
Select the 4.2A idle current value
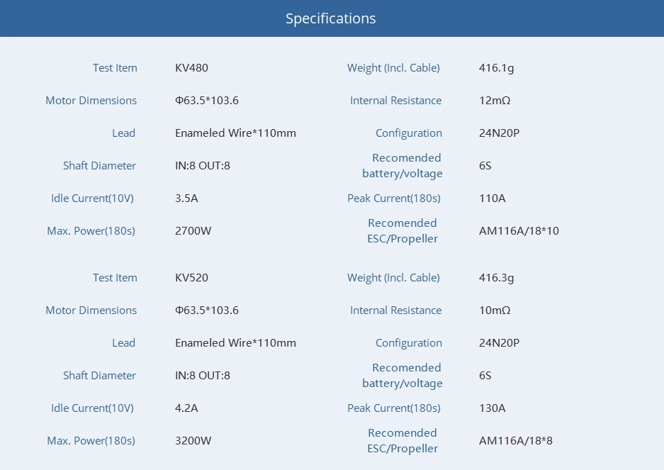click(186, 408)
